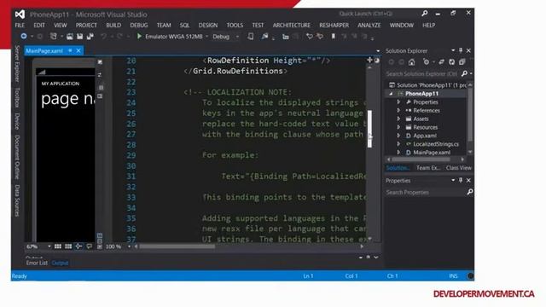Expand the References node
Screen dimensions: 546x307
click(398, 110)
